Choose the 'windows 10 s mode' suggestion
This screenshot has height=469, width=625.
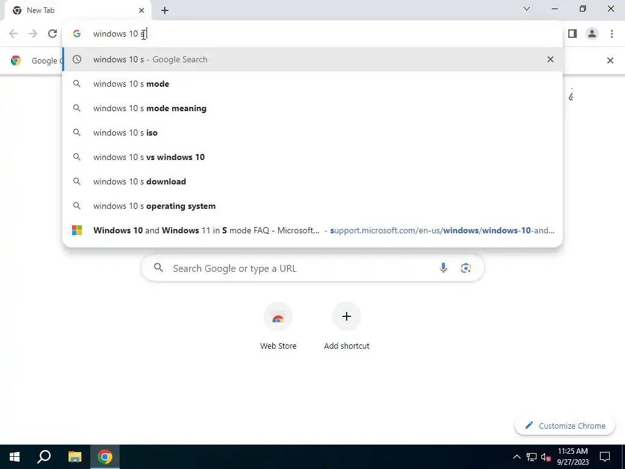pos(312,84)
